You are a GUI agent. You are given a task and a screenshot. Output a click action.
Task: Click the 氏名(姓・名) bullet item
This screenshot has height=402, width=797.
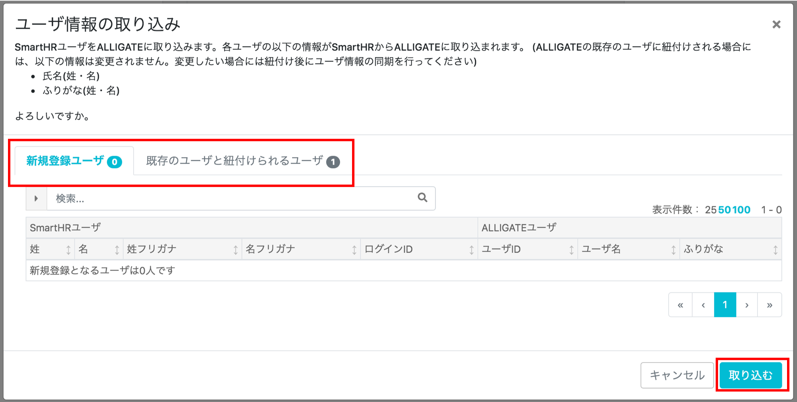[71, 76]
